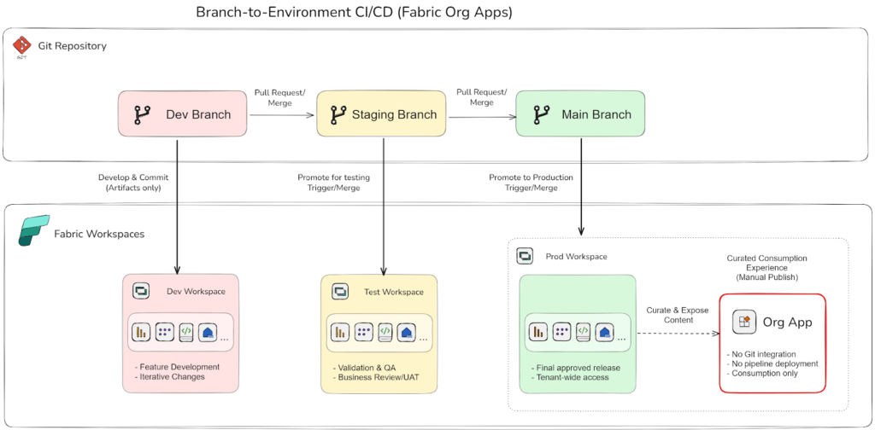Viewport: 875px width, 430px height.
Task: Click the dotted grid icon in Test Workspace
Action: click(x=364, y=332)
